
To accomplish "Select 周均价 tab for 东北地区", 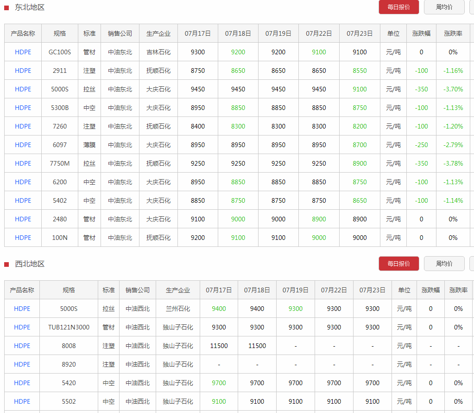I will click(x=444, y=7).
